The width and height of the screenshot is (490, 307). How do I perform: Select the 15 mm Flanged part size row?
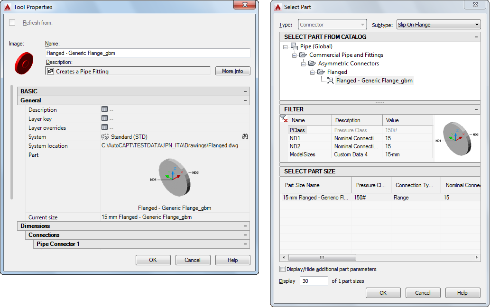(380, 198)
